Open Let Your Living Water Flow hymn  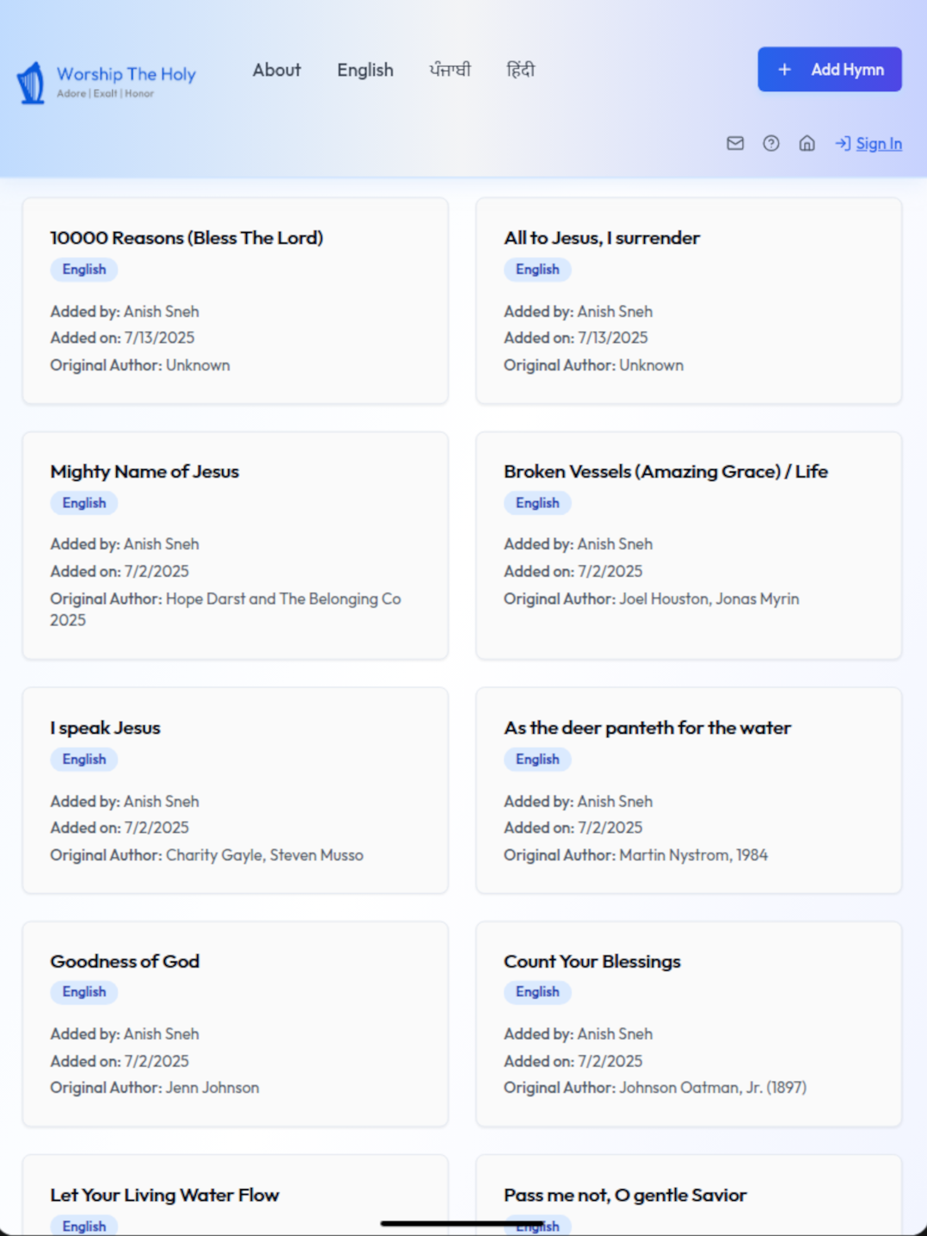(165, 1195)
